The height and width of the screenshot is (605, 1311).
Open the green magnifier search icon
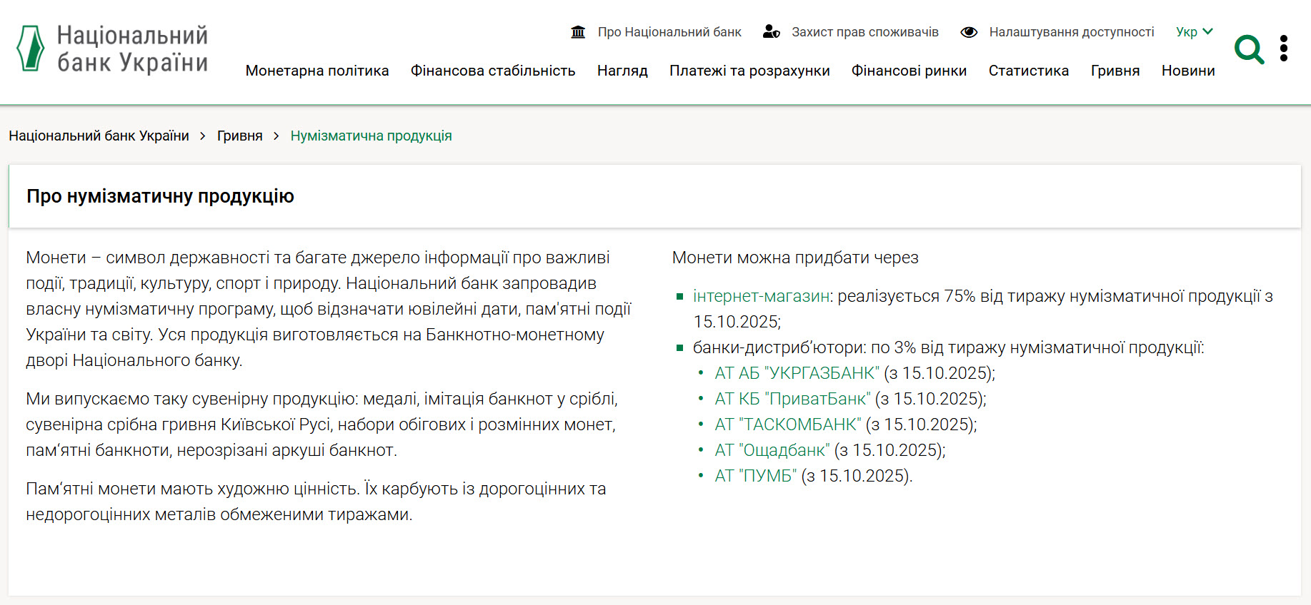(x=1249, y=49)
